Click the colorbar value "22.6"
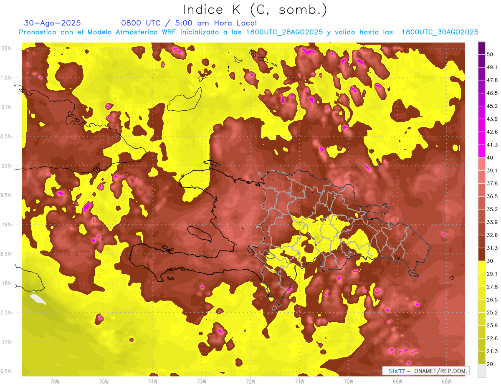The width and height of the screenshot is (501, 387). coord(492,338)
